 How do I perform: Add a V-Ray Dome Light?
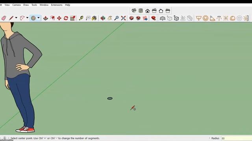[232, 18]
